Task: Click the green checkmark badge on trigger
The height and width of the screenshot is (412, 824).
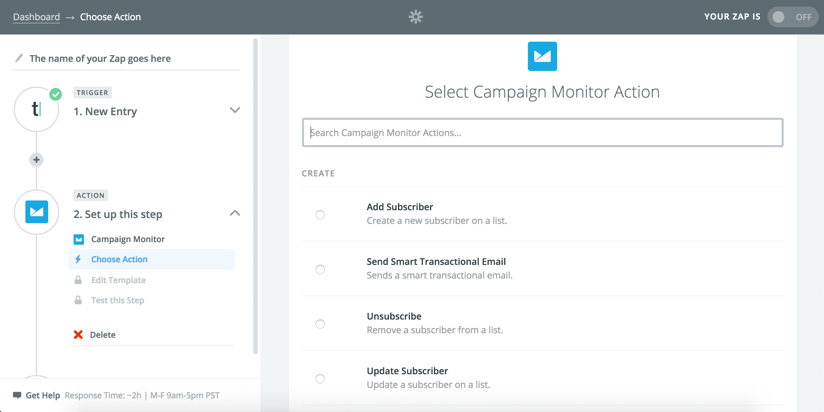Action: 56,94
